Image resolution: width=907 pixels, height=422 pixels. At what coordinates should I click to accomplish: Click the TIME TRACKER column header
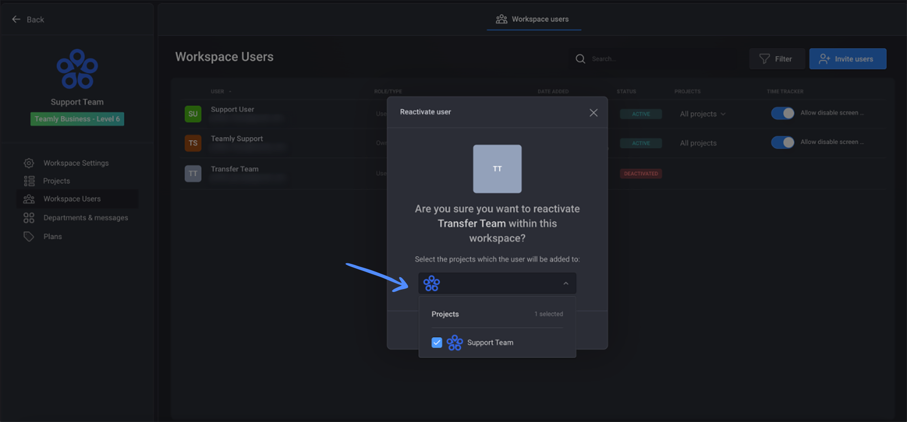point(785,91)
